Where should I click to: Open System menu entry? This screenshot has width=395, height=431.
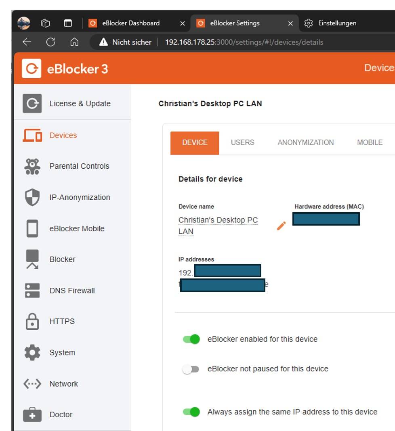click(x=63, y=352)
